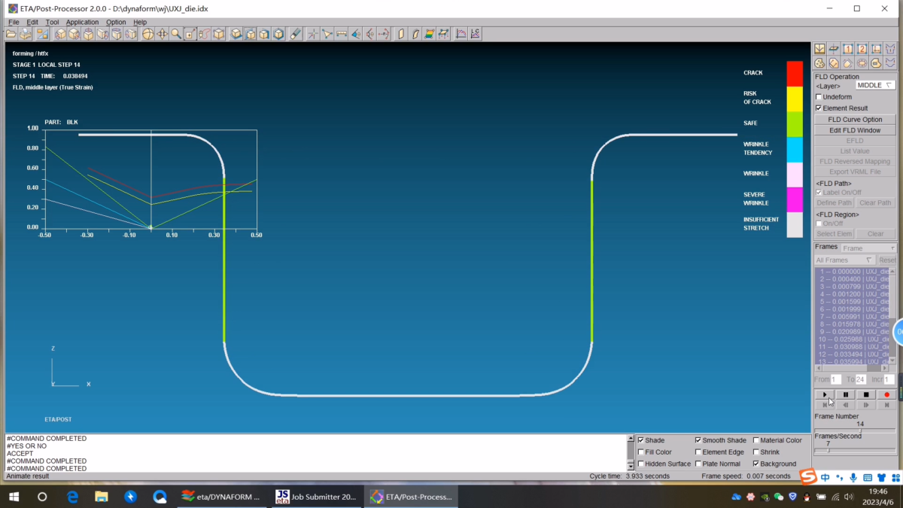Click the last icon in panel's top row
The width and height of the screenshot is (903, 508).
[x=890, y=49]
